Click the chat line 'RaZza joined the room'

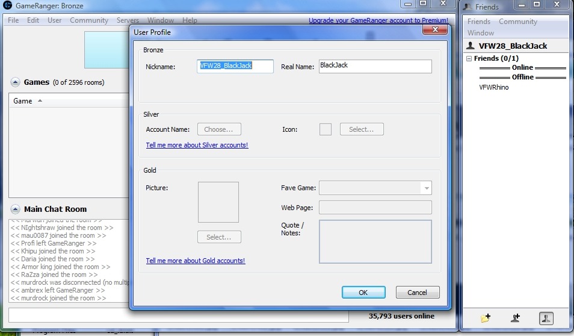pos(54,275)
